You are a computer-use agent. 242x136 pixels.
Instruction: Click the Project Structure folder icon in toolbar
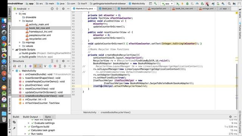[234, 3]
